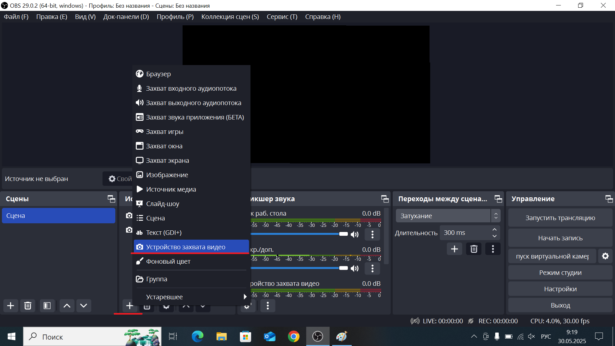615x346 pixels.
Task: Start recording with Начать запись
Action: click(x=560, y=238)
